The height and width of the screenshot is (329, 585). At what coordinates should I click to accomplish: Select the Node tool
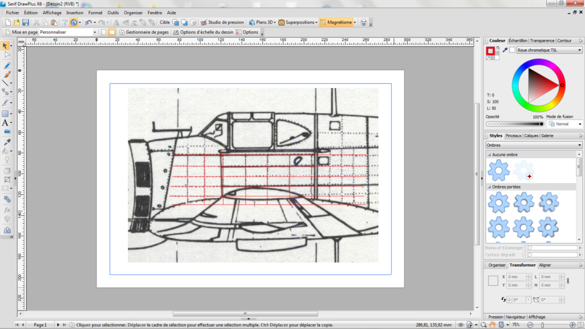[x=7, y=55]
